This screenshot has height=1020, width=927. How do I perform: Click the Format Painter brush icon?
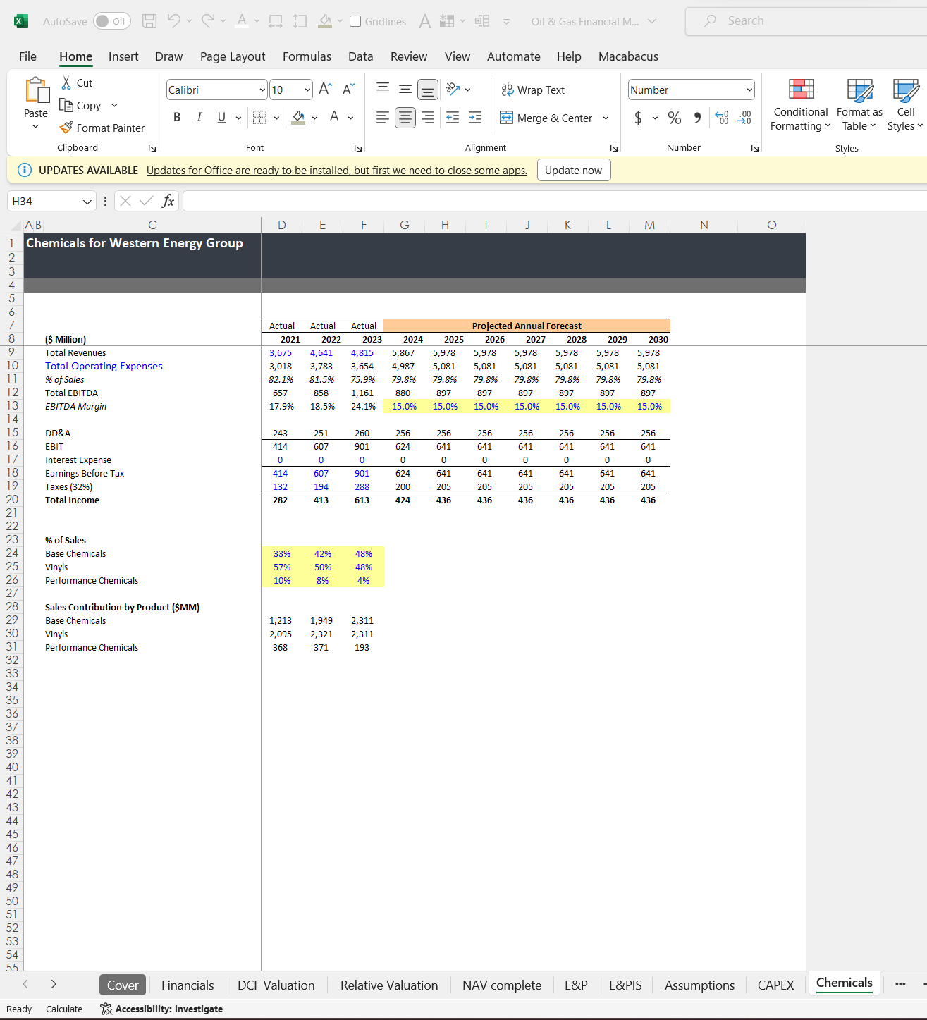click(66, 128)
